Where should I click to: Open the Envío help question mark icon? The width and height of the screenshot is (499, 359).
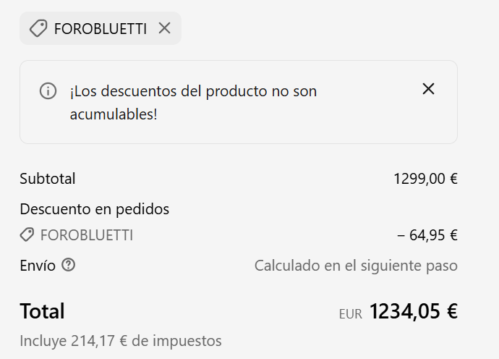coord(68,265)
